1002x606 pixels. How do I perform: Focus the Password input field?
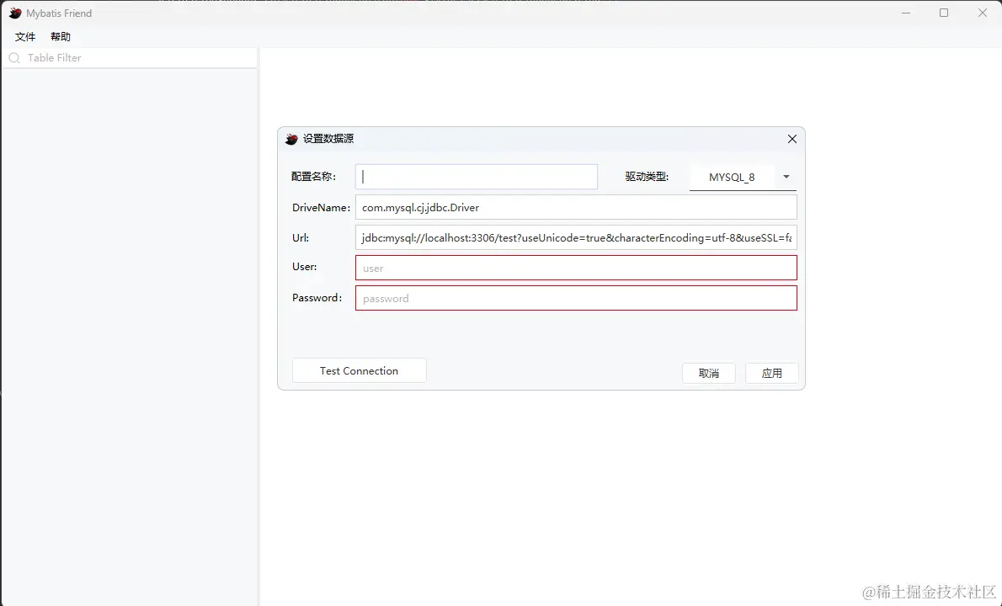tap(577, 298)
